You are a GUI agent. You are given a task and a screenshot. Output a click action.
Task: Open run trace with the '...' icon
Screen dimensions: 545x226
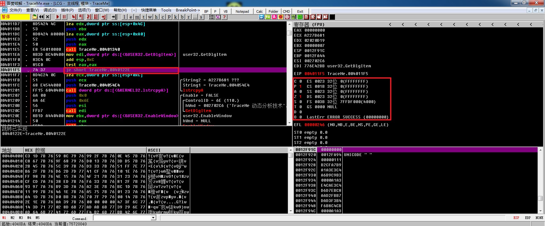coord(195,17)
